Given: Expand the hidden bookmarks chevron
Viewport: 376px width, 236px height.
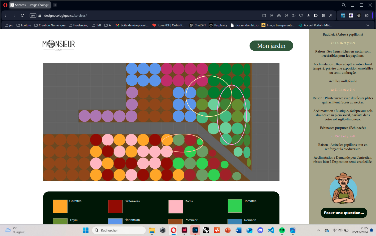Looking at the screenshot, I should [x=368, y=25].
